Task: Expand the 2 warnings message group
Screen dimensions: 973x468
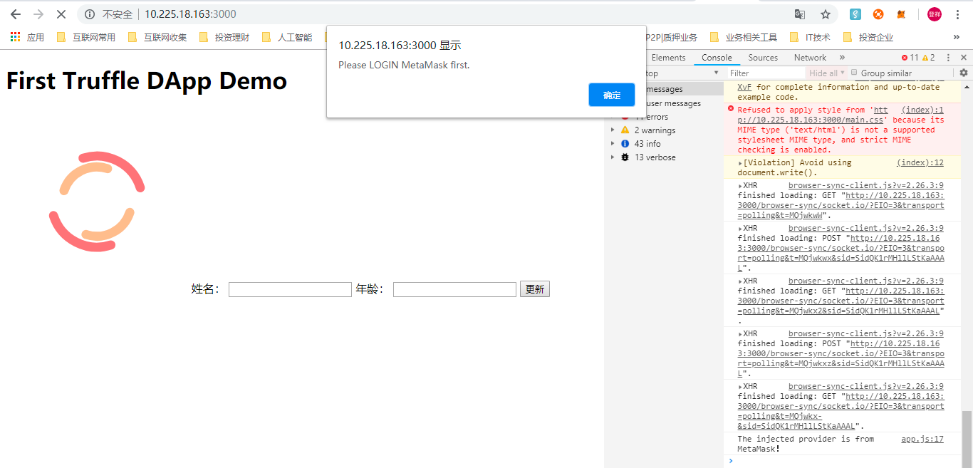Action: point(613,130)
